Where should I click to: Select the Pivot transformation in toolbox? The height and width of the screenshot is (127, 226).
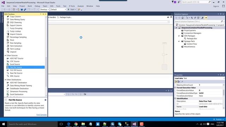point(12,40)
